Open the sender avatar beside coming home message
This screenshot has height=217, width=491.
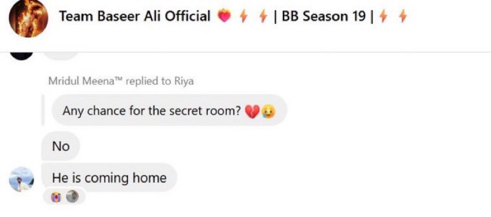[x=22, y=179]
